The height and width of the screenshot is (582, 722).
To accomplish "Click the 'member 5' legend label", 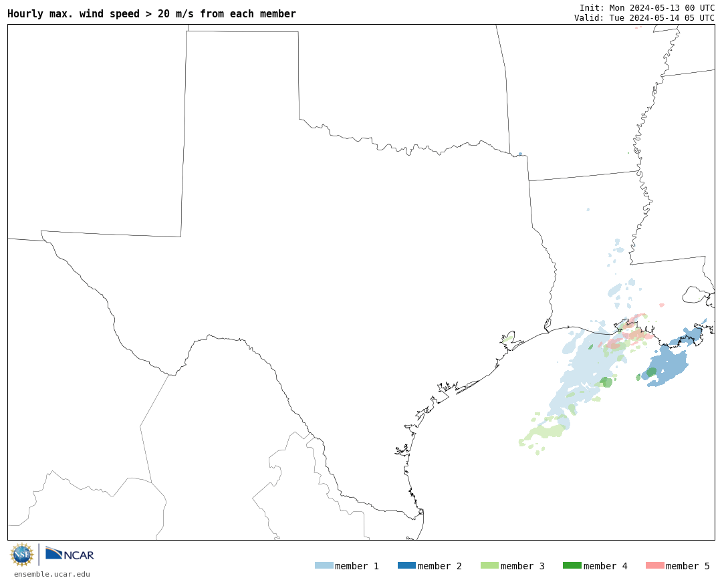I will coord(688,566).
